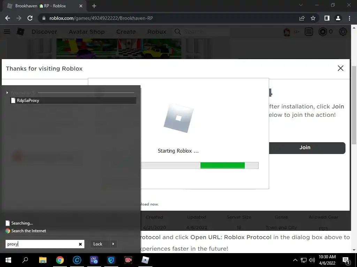Click the start menu search box
This screenshot has height=267, width=357.
click(45, 244)
